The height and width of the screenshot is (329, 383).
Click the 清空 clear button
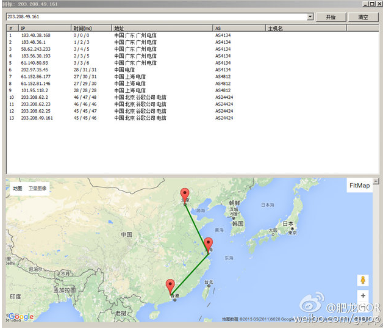pos(363,17)
